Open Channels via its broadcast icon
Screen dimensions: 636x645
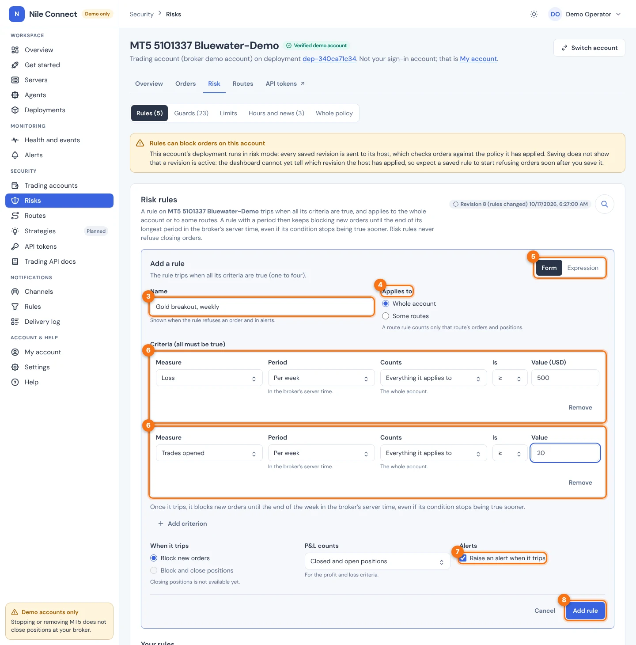click(x=15, y=292)
